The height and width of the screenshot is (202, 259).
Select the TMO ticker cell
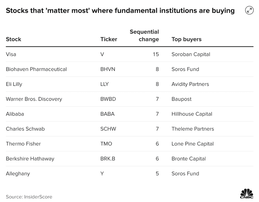click(106, 144)
